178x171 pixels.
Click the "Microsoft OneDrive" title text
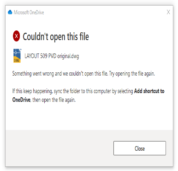(x=29, y=12)
